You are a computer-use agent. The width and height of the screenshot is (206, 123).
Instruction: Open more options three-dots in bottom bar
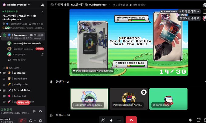[119, 120]
